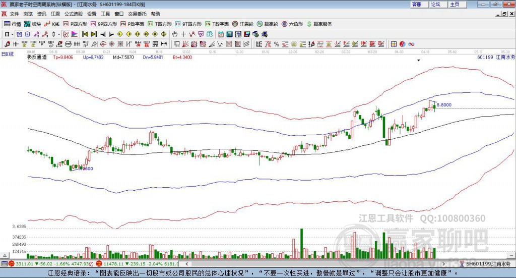Expand the 日 period dropdown
516x278 pixels.
(x=12, y=34)
